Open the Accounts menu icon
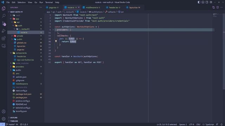This screenshot has width=225, height=126. point(4,111)
